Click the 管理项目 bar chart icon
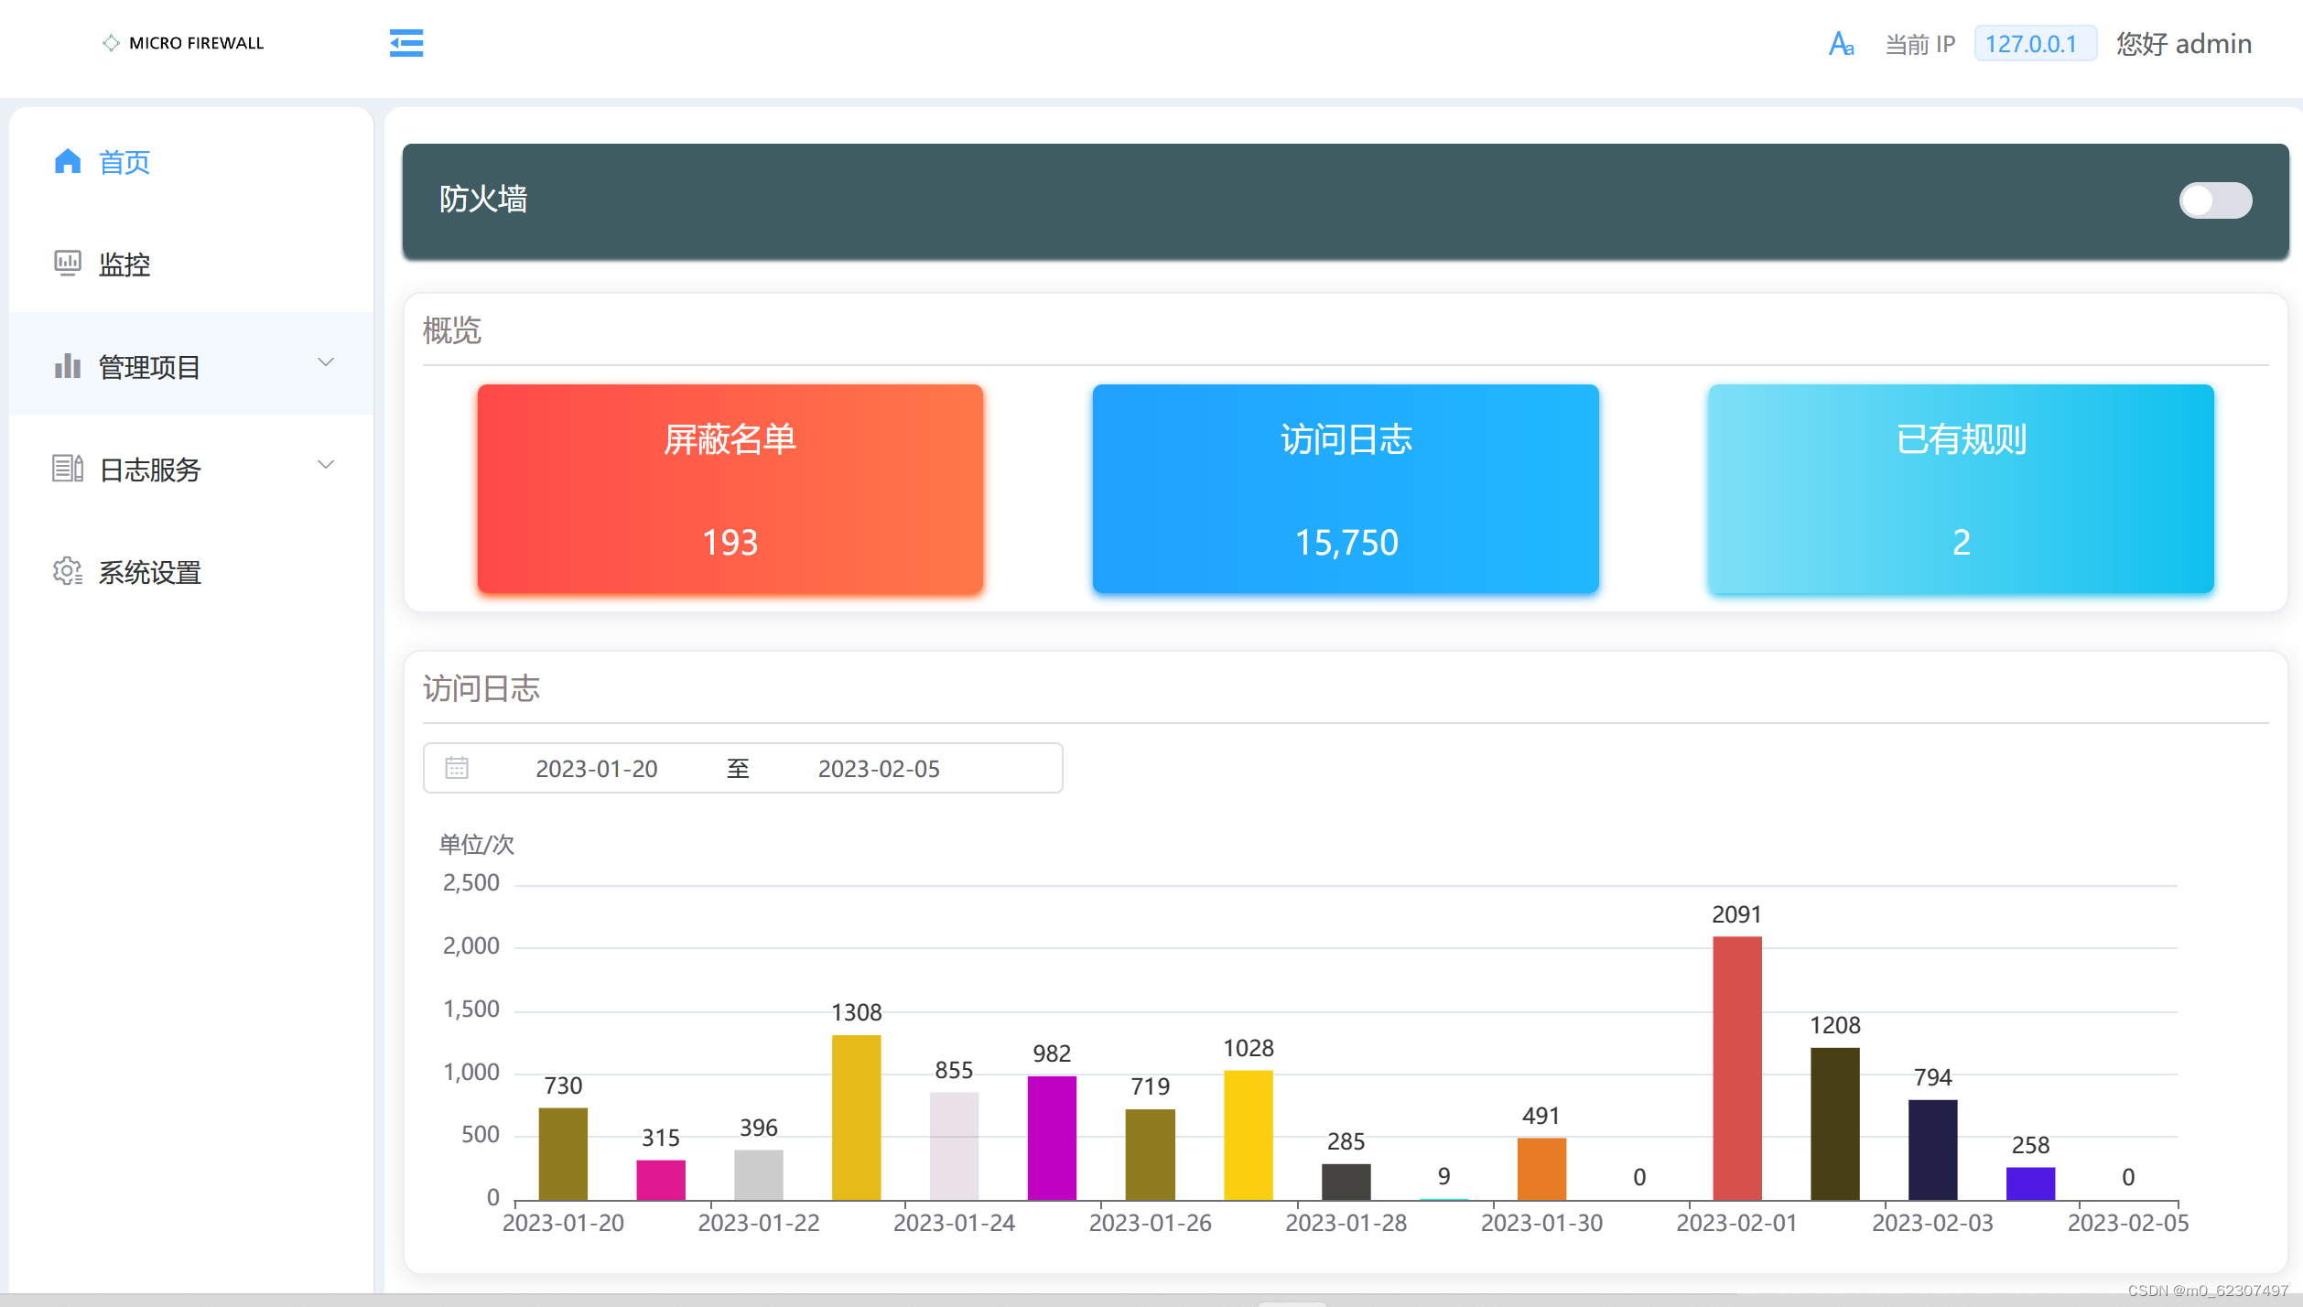 (68, 366)
